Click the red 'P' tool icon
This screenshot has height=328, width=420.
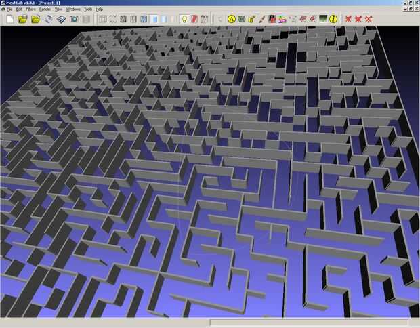point(272,19)
